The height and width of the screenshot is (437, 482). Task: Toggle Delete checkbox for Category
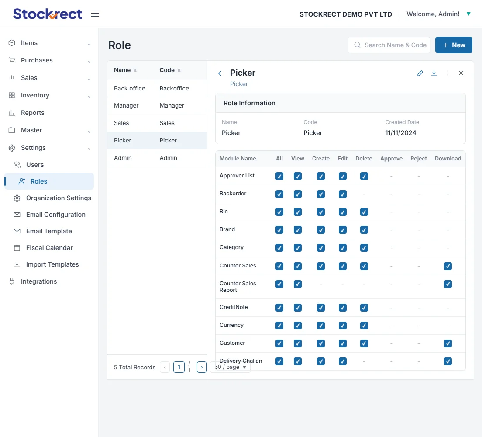[364, 248]
